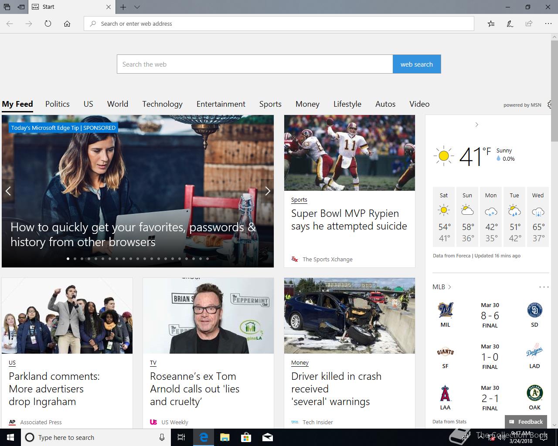This screenshot has height=446, width=558.
Task: Open the Entertainment tab
Action: point(221,104)
